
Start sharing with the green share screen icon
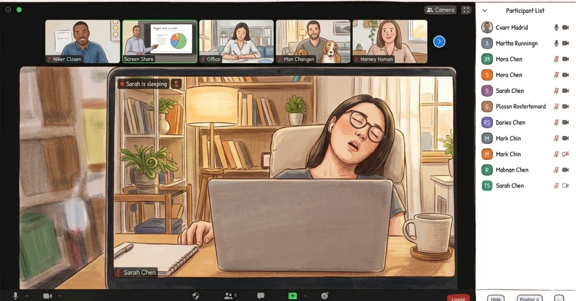[293, 296]
